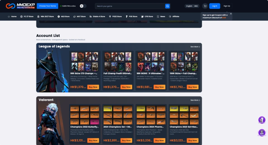Buy Now the Champions 2024 Phantom account
Viewport: 268px width, 145px height.
(x=159, y=140)
